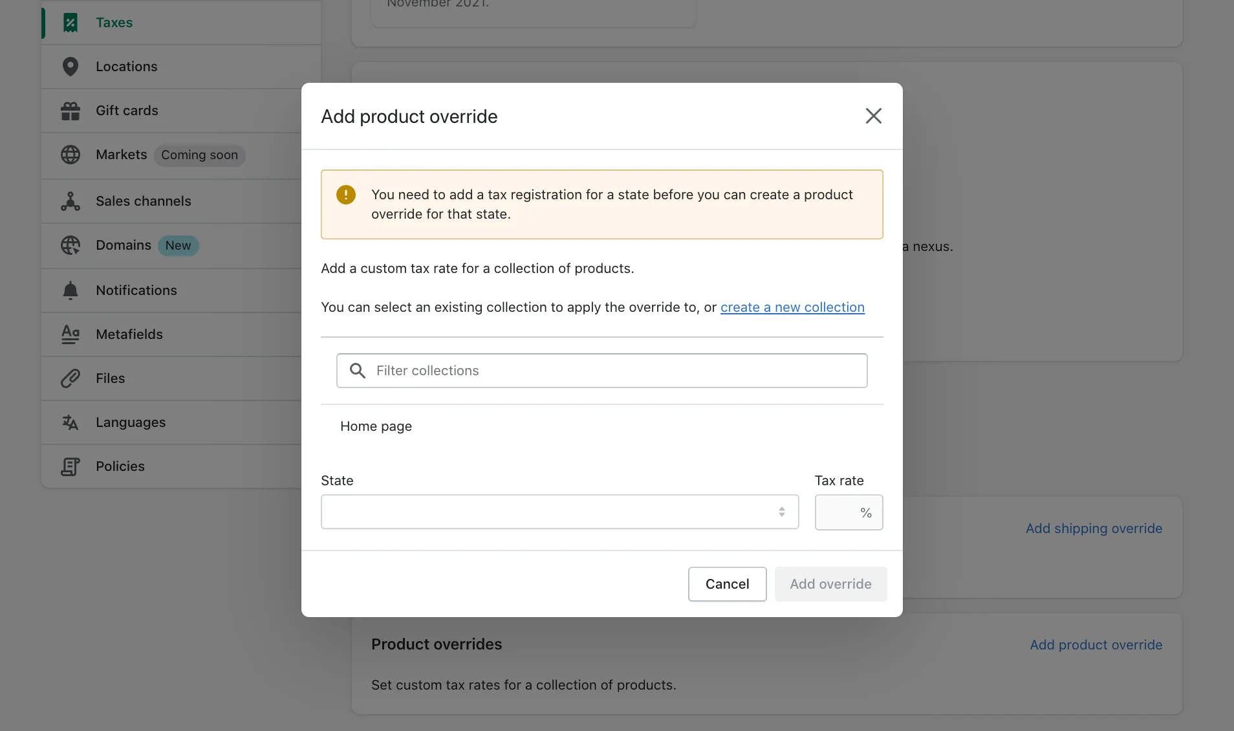Image resolution: width=1234 pixels, height=731 pixels.
Task: Open the Taxes section in the sidebar
Action: [114, 22]
